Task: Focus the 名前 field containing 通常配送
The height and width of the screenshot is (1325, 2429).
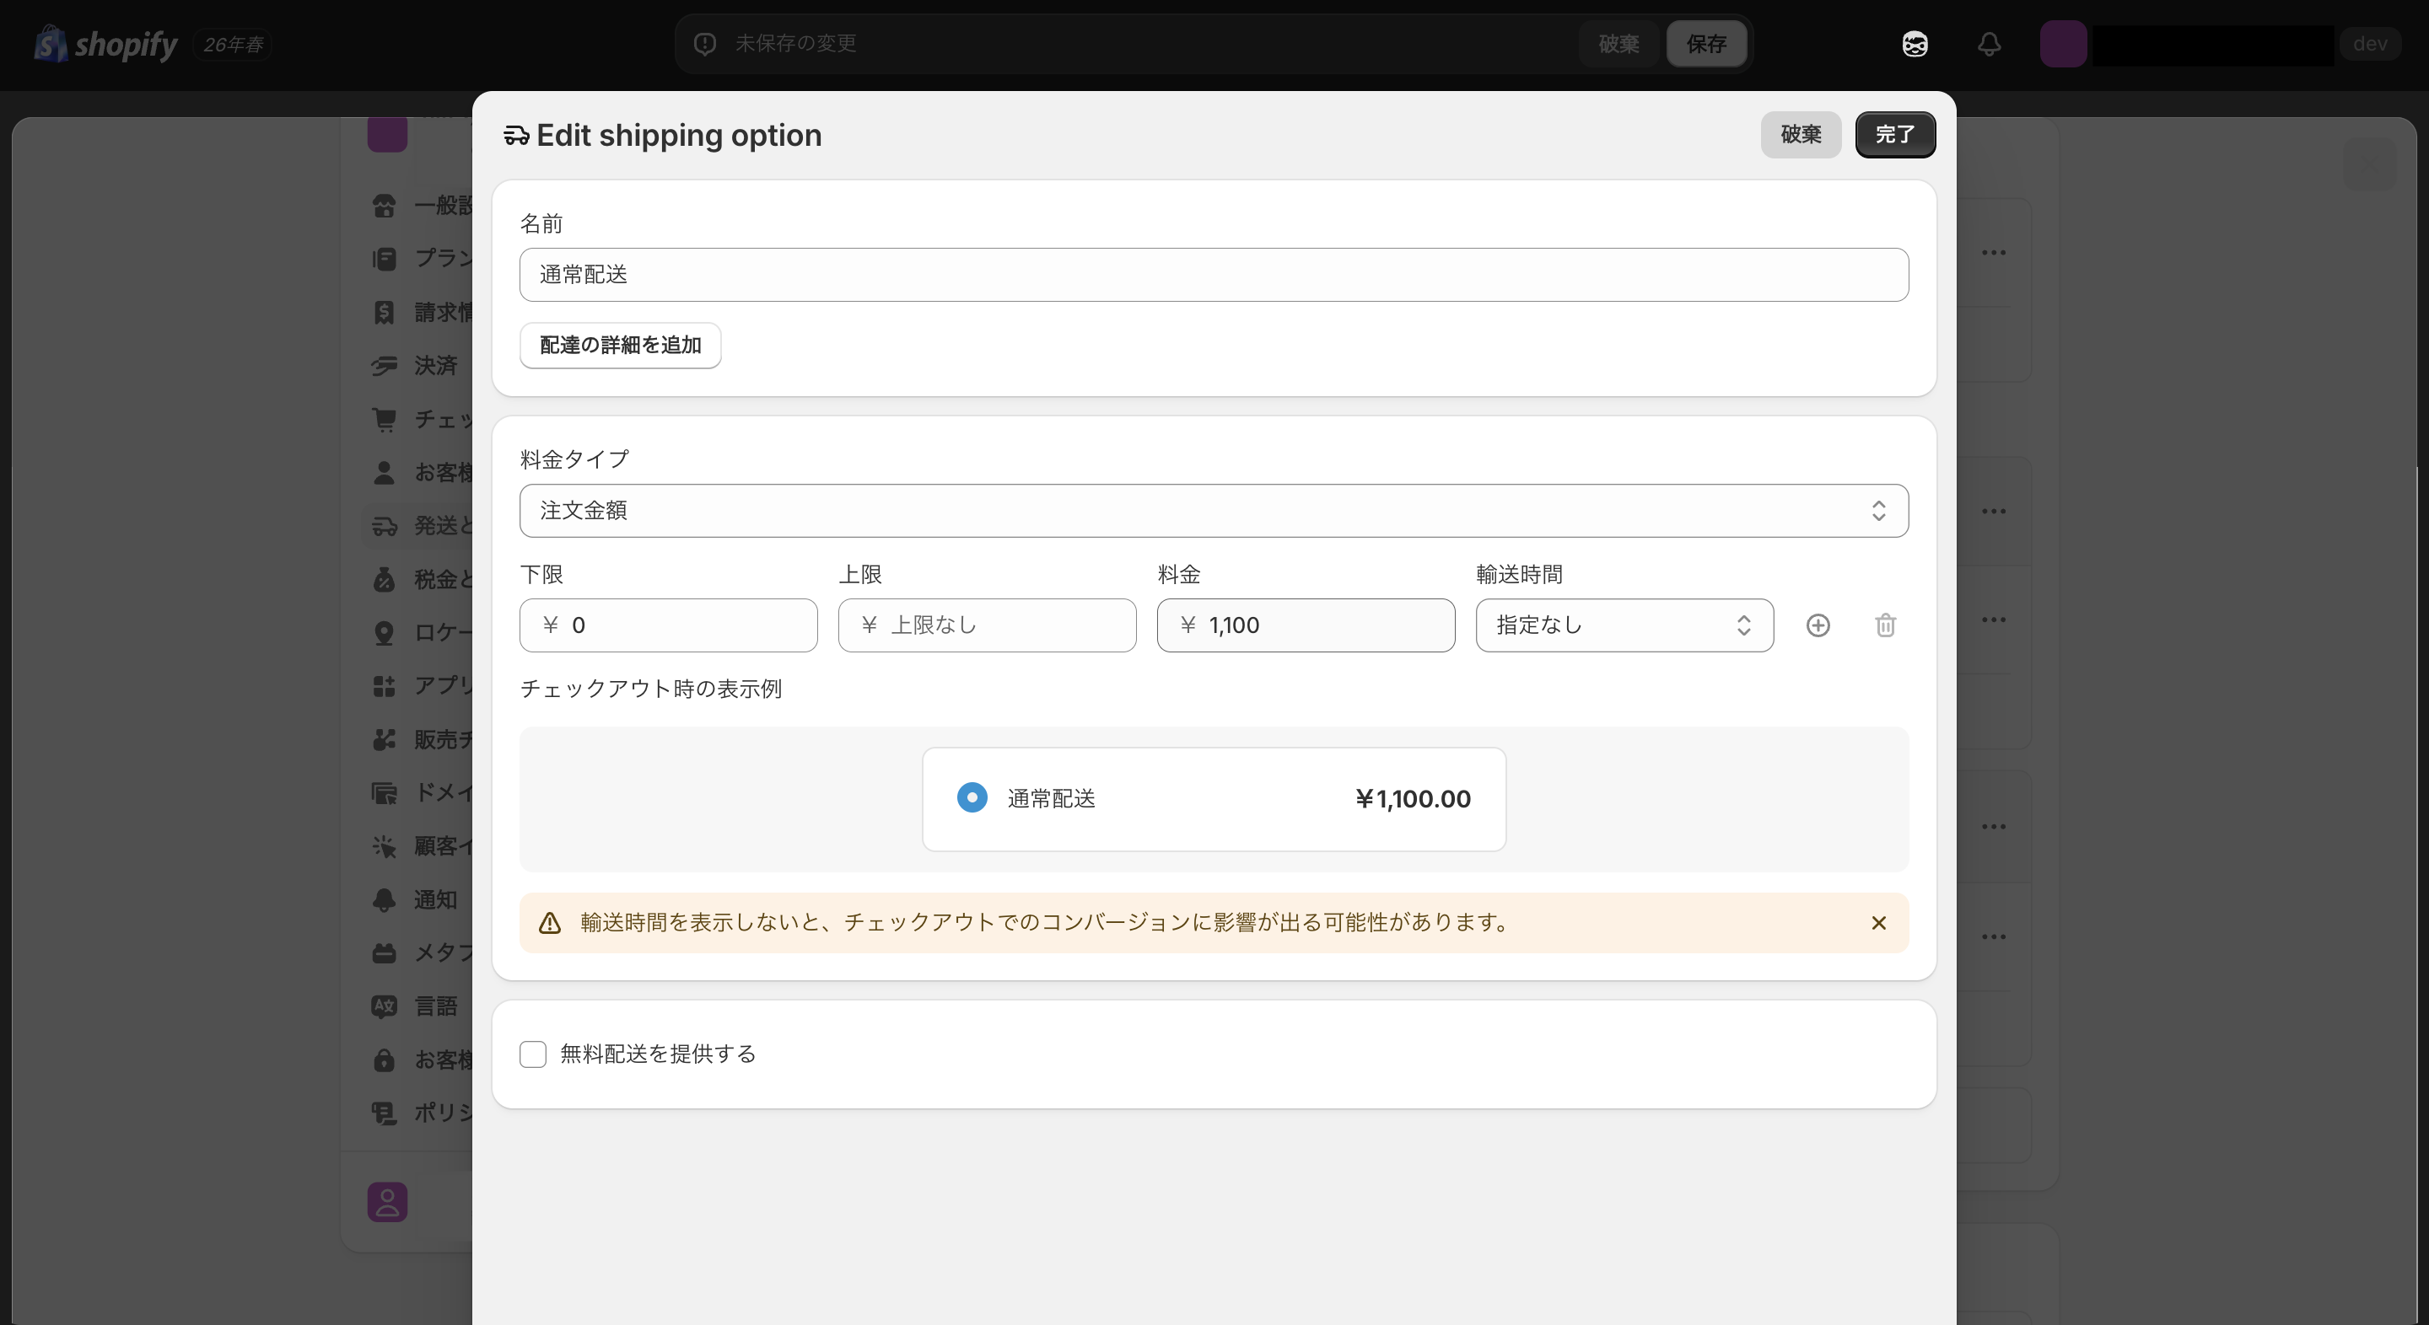Action: 1214,275
